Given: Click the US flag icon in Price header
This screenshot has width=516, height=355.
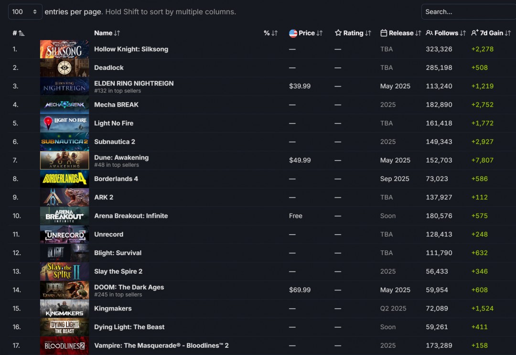Looking at the screenshot, I should click(293, 33).
